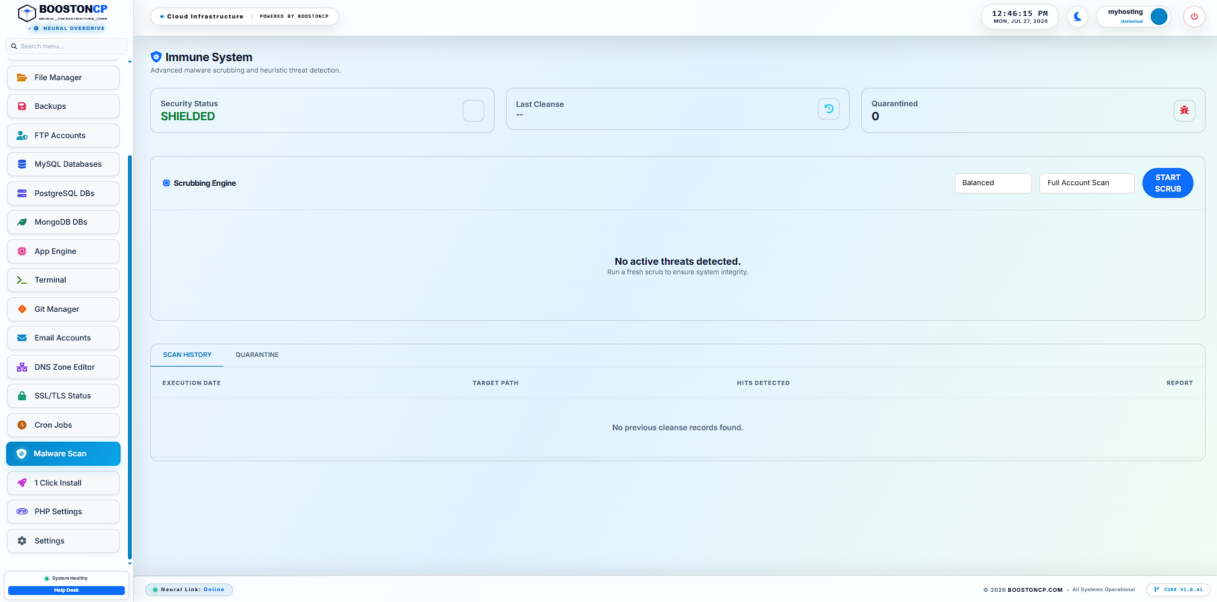Select the Scan History tab
The image size is (1217, 602).
(x=187, y=355)
